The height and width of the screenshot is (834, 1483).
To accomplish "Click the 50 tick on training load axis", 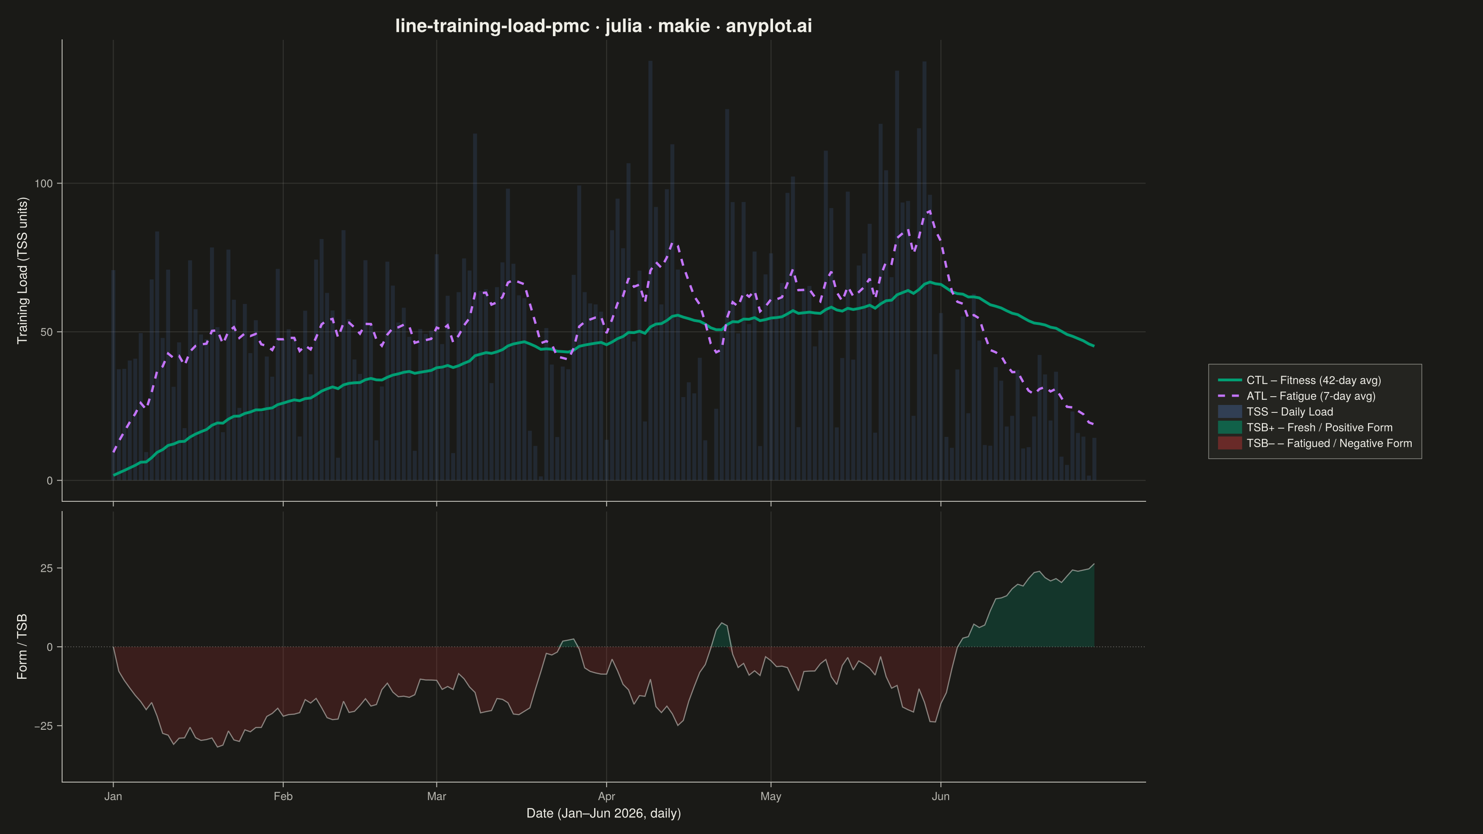I will point(46,332).
